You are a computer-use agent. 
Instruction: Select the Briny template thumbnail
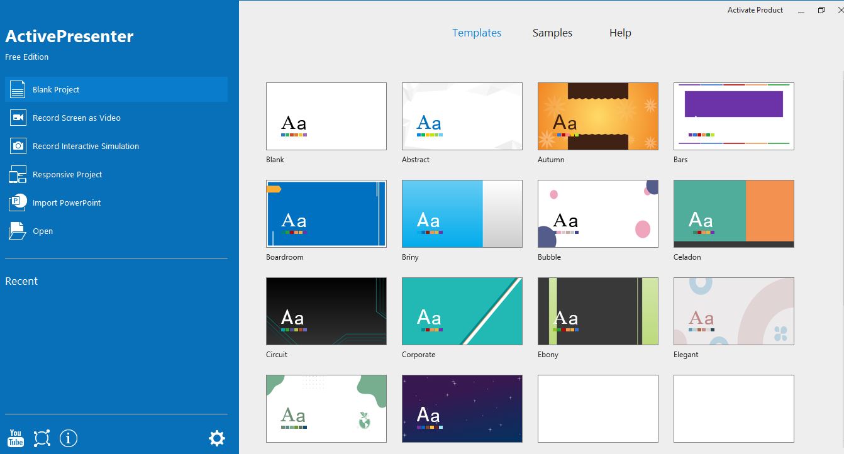coord(462,214)
